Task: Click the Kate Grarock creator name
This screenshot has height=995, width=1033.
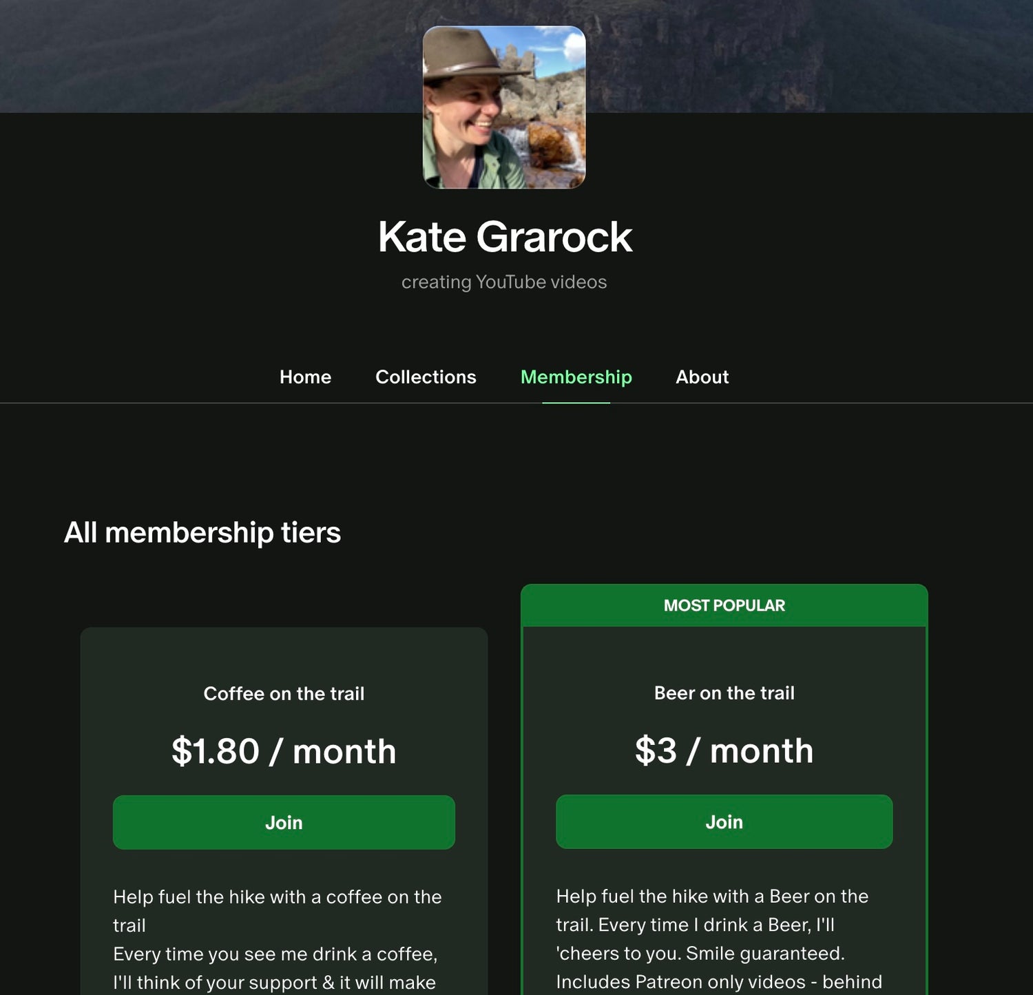Action: pos(505,237)
